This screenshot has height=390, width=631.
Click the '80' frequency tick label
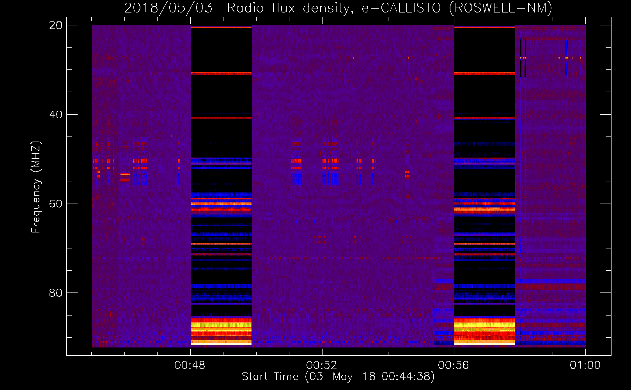55,293
